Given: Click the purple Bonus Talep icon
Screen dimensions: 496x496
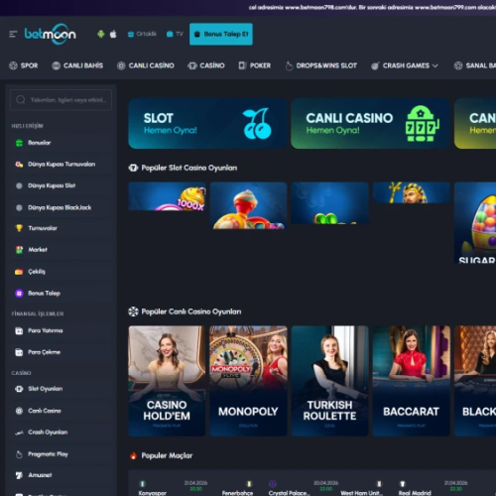Looking at the screenshot, I should point(19,293).
